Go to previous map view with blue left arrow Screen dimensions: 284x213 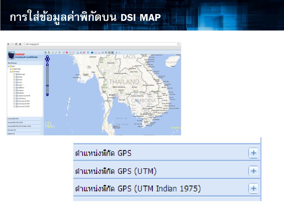116,52
